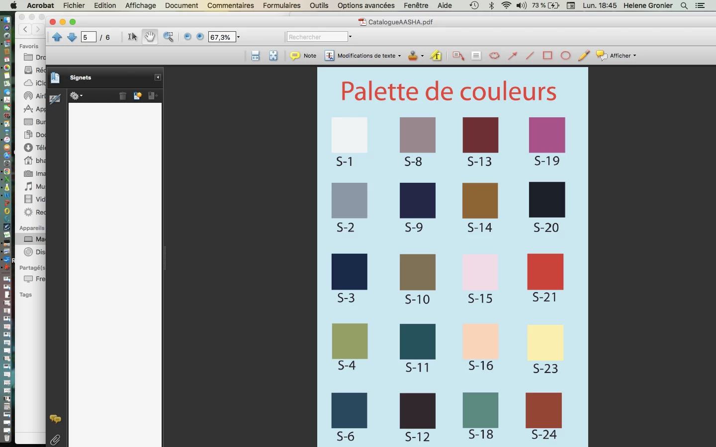The image size is (716, 447).
Task: Open the Edition menu
Action: pyautogui.click(x=105, y=5)
